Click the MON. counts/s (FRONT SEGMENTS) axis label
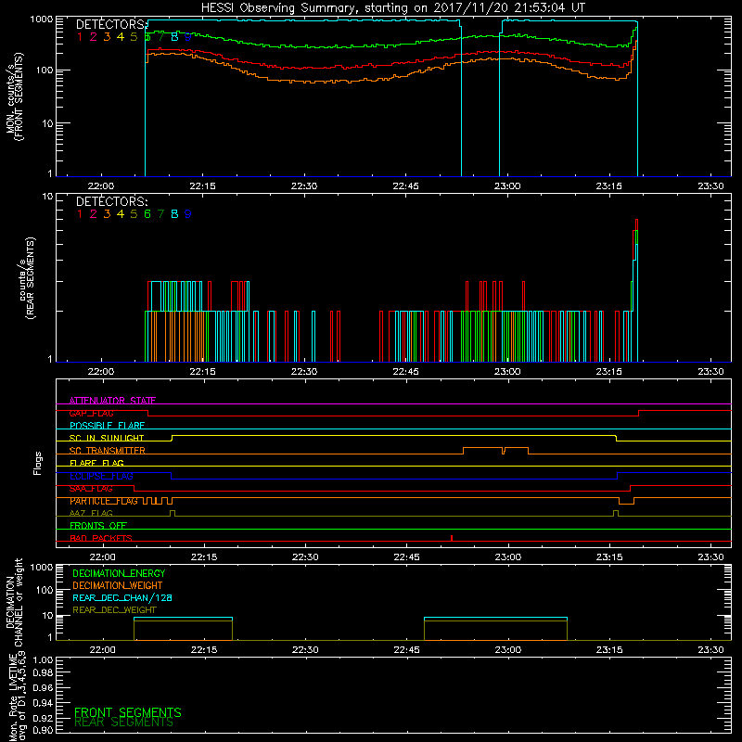 click(x=14, y=97)
